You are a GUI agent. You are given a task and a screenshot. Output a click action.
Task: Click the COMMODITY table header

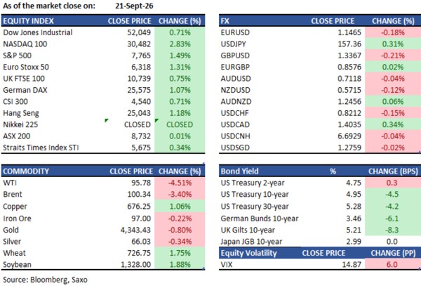(x=26, y=171)
